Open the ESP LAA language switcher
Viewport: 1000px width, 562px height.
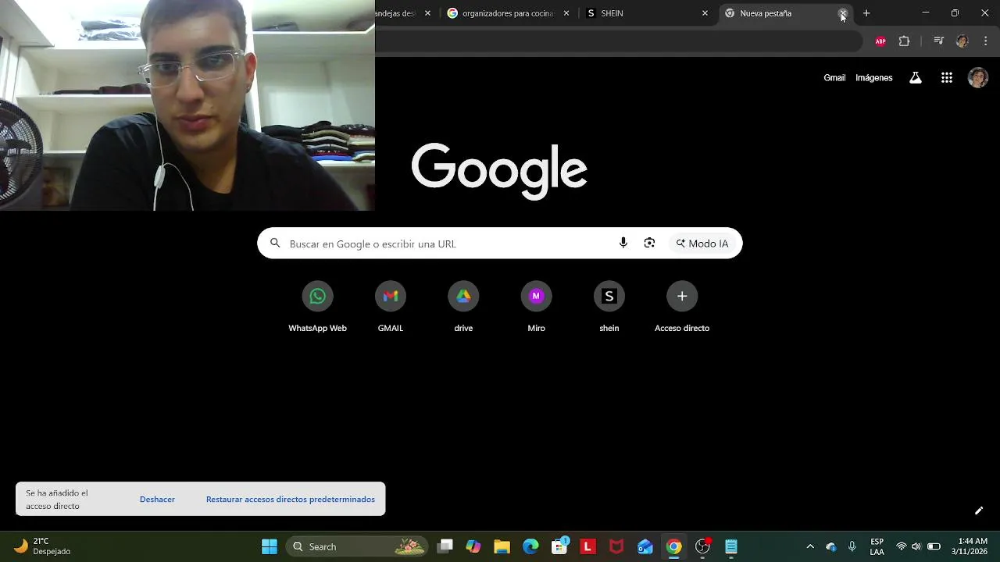pyautogui.click(x=877, y=546)
